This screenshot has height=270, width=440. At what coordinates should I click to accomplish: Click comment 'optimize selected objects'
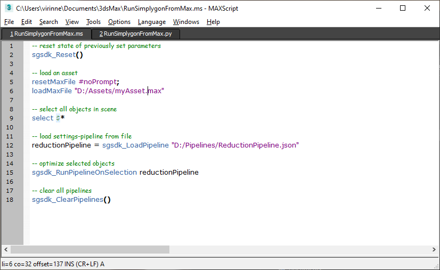coord(77,163)
